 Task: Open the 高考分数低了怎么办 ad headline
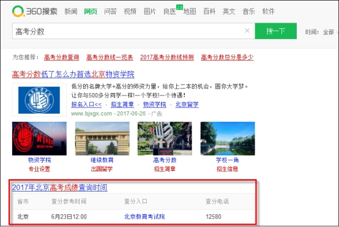(73, 75)
